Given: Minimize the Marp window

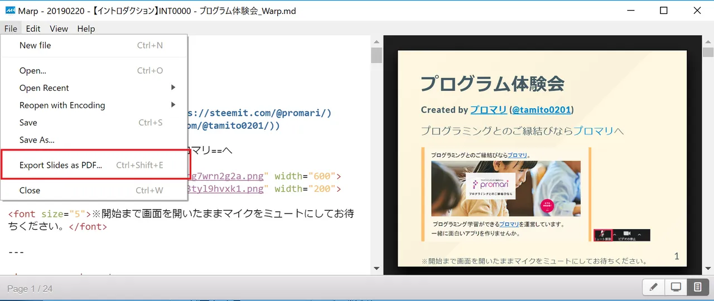Looking at the screenshot, I should tap(630, 11).
